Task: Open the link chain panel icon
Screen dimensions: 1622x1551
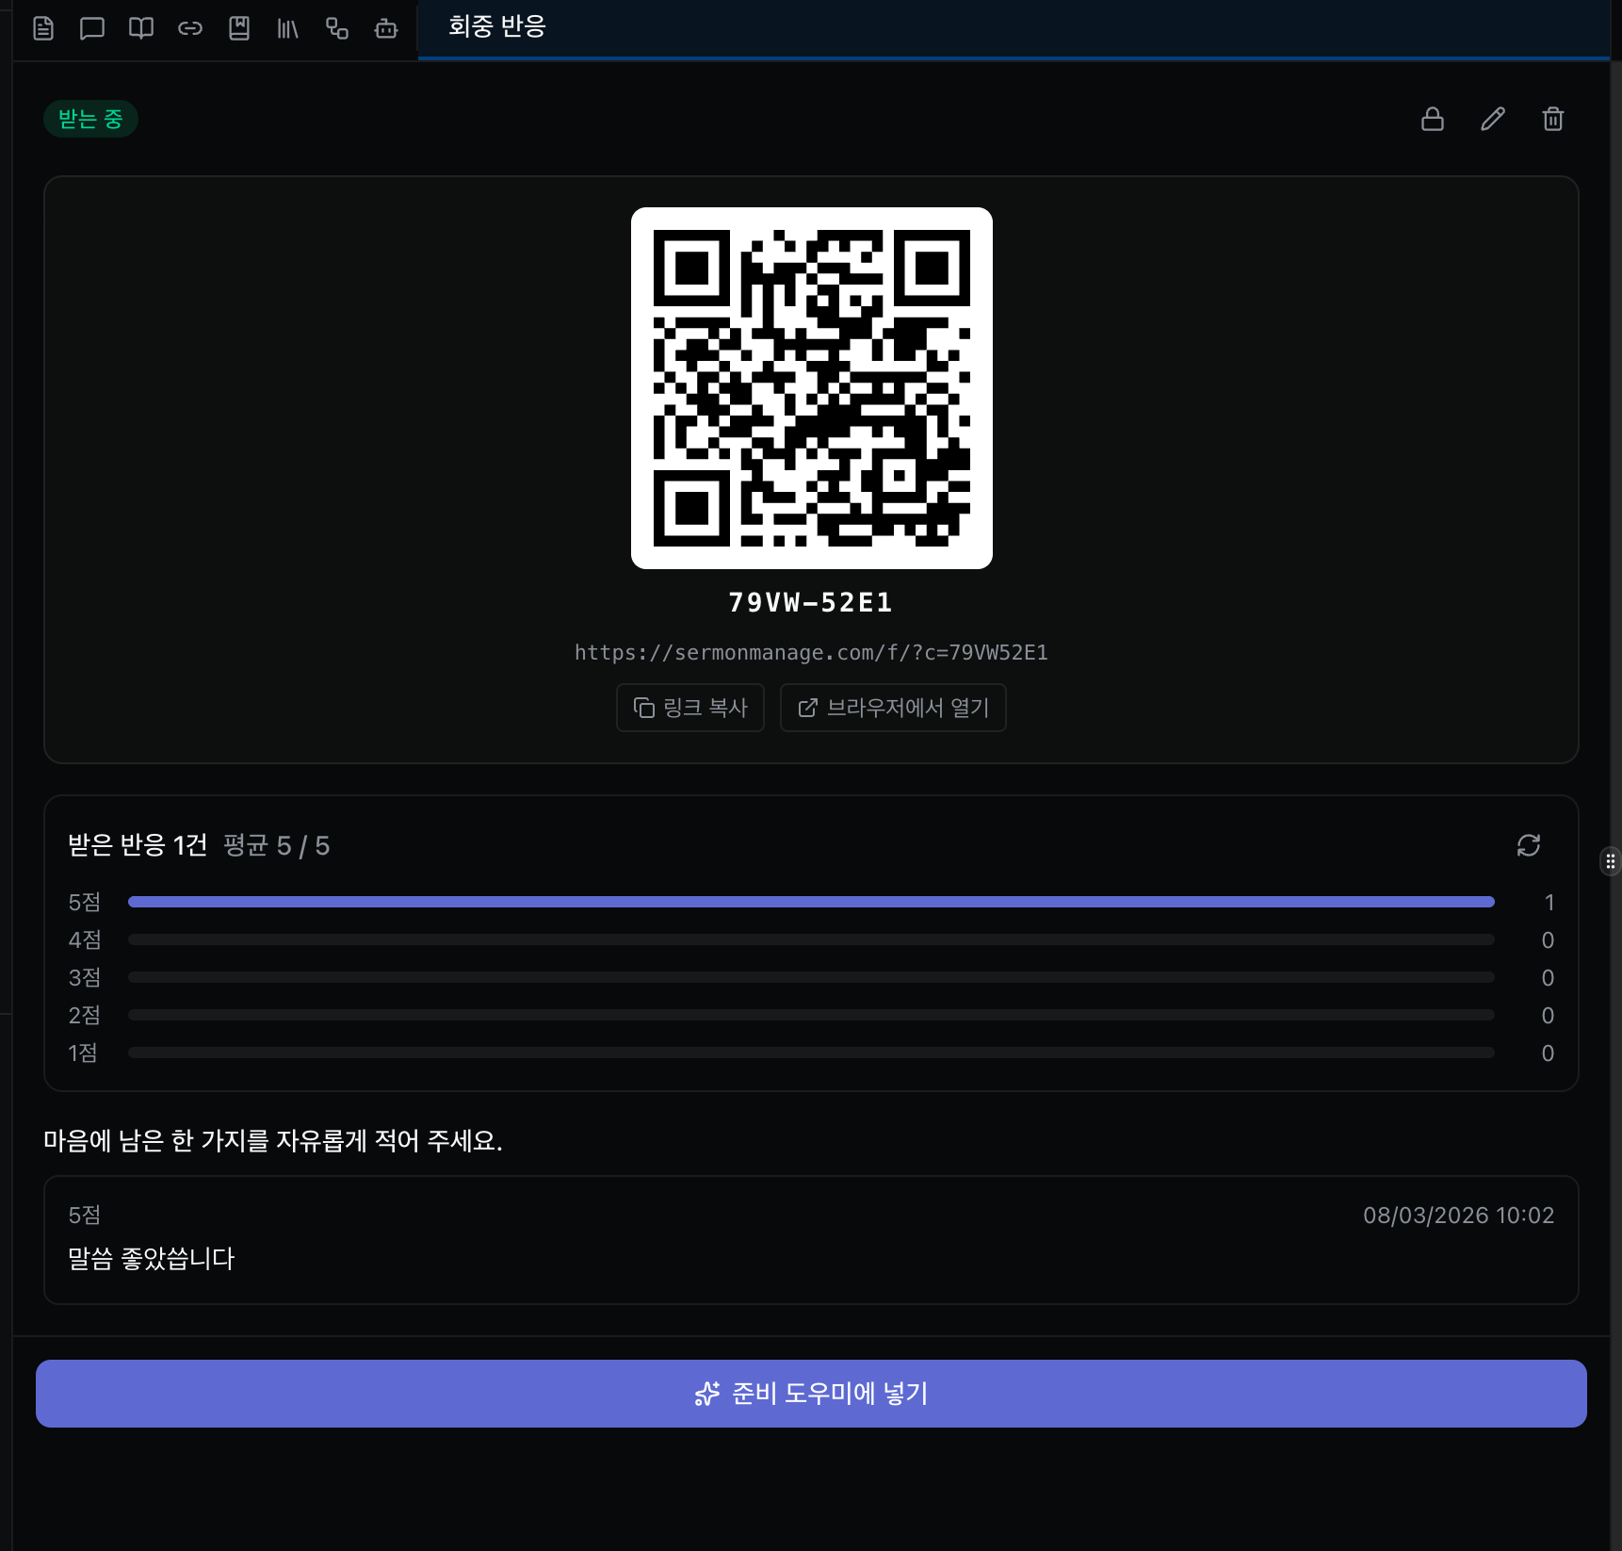Action: tap(190, 28)
